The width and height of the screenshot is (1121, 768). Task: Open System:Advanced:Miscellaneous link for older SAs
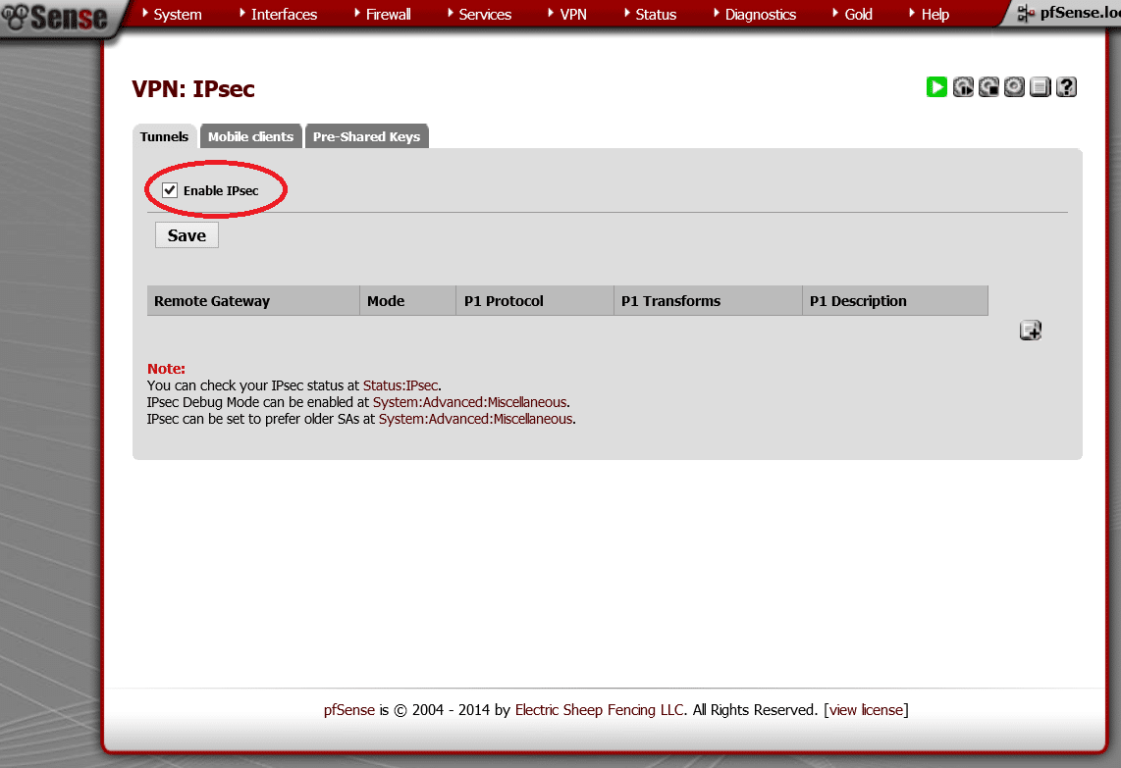tap(475, 419)
